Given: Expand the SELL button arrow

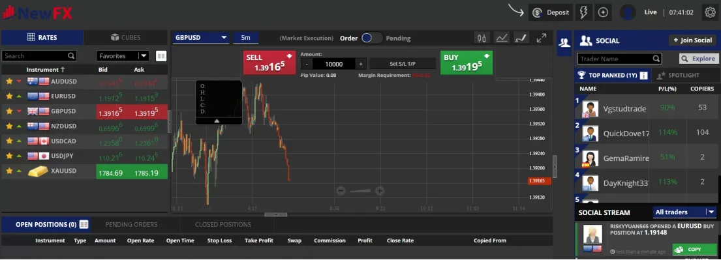Looking at the screenshot, I should tap(289, 56).
